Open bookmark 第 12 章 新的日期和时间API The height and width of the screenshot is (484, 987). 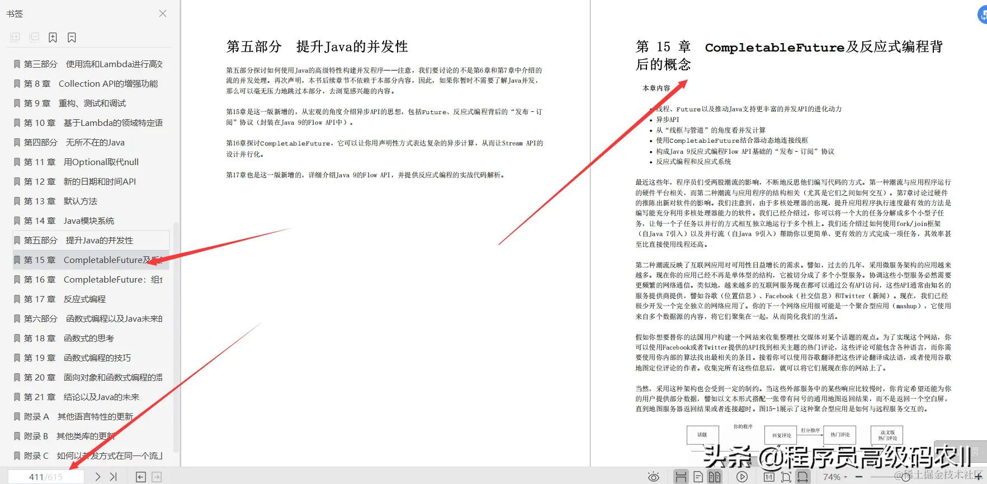point(91,181)
